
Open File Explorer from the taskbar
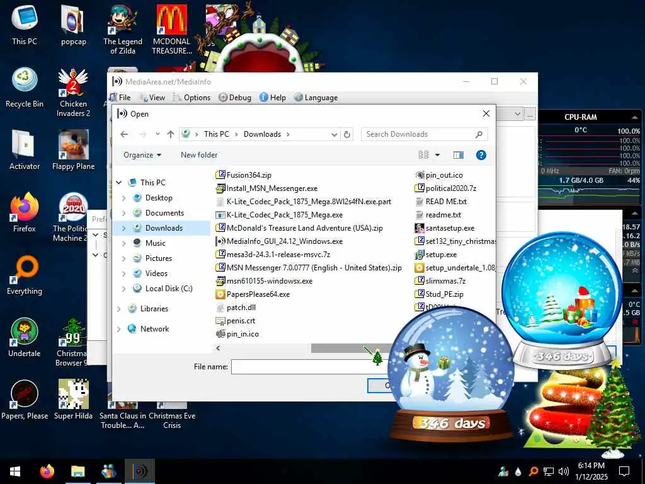[x=77, y=471]
